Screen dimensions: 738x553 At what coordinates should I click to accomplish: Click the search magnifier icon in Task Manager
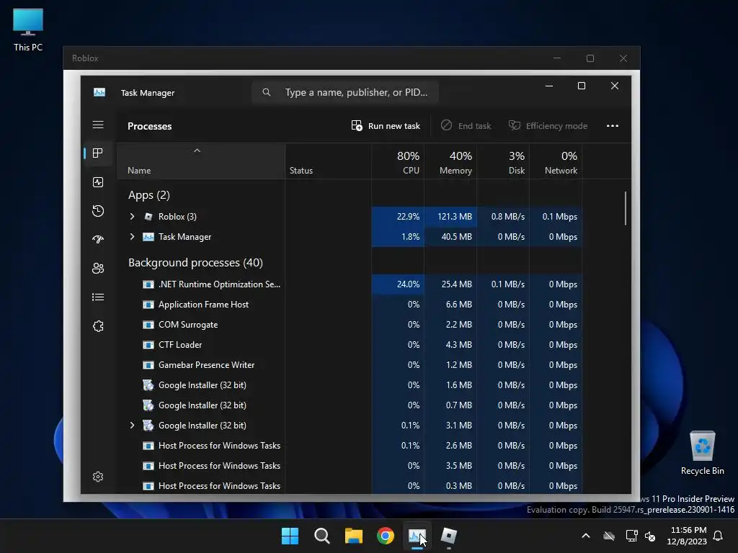pyautogui.click(x=267, y=92)
